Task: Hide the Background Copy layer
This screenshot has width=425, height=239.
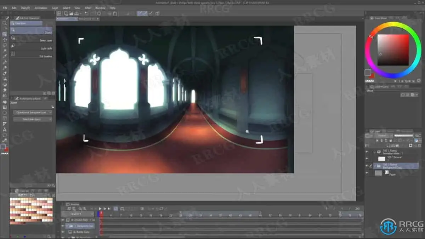Action: (x=367, y=165)
